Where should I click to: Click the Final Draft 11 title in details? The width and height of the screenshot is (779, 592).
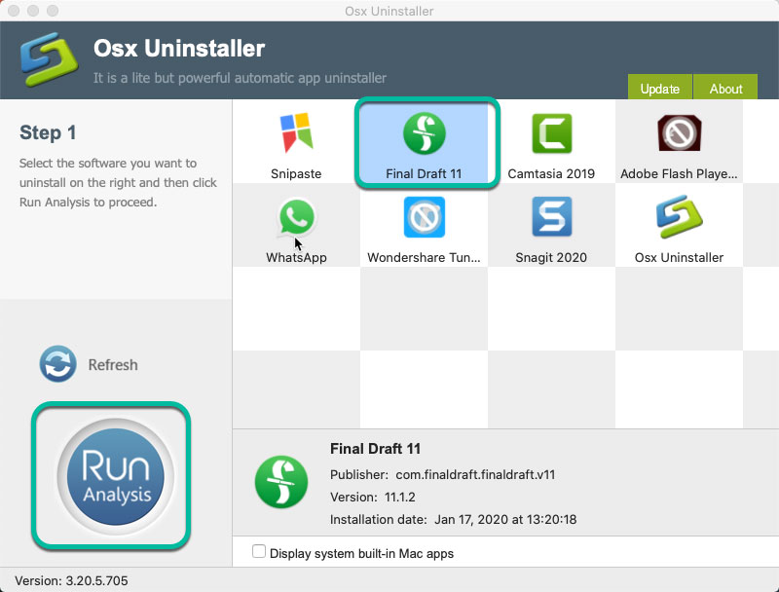(x=375, y=449)
